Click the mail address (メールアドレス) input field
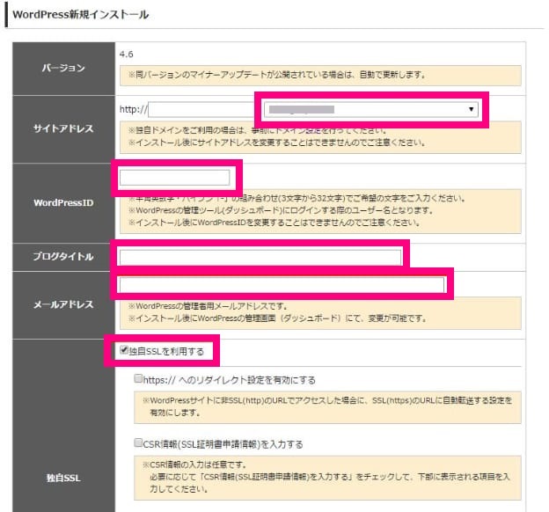Screen dimensions: 549x512 click(x=282, y=284)
